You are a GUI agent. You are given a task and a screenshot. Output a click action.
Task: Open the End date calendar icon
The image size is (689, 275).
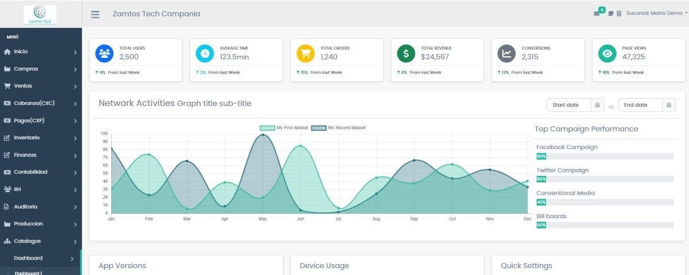click(x=669, y=105)
